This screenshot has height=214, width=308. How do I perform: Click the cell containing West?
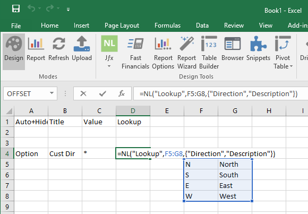coord(235,196)
